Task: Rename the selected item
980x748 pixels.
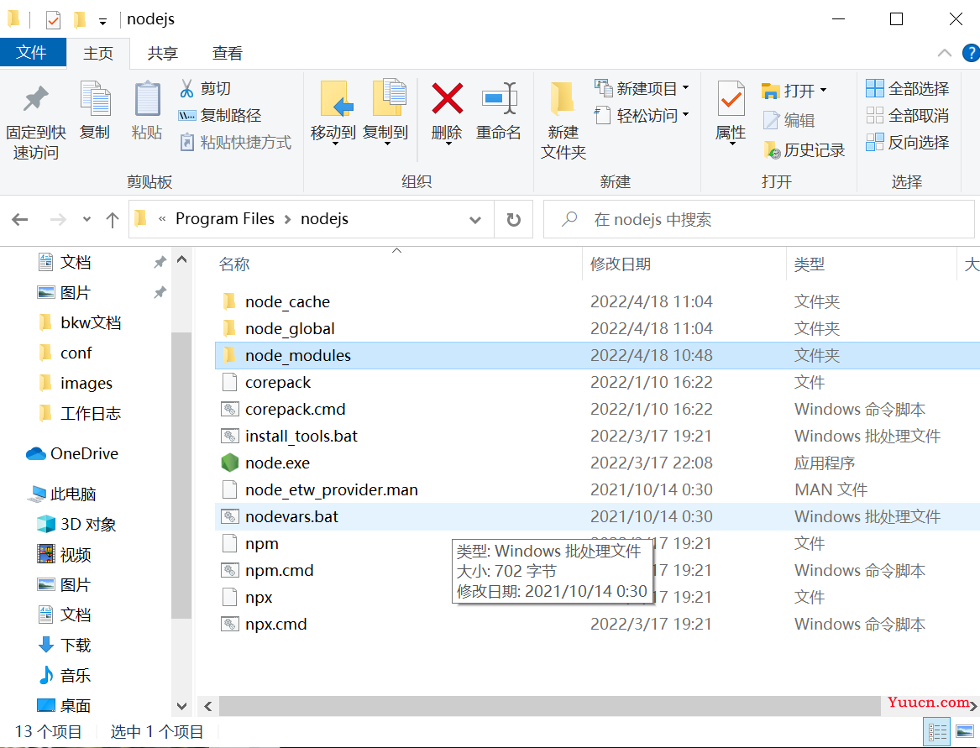Action: [499, 110]
